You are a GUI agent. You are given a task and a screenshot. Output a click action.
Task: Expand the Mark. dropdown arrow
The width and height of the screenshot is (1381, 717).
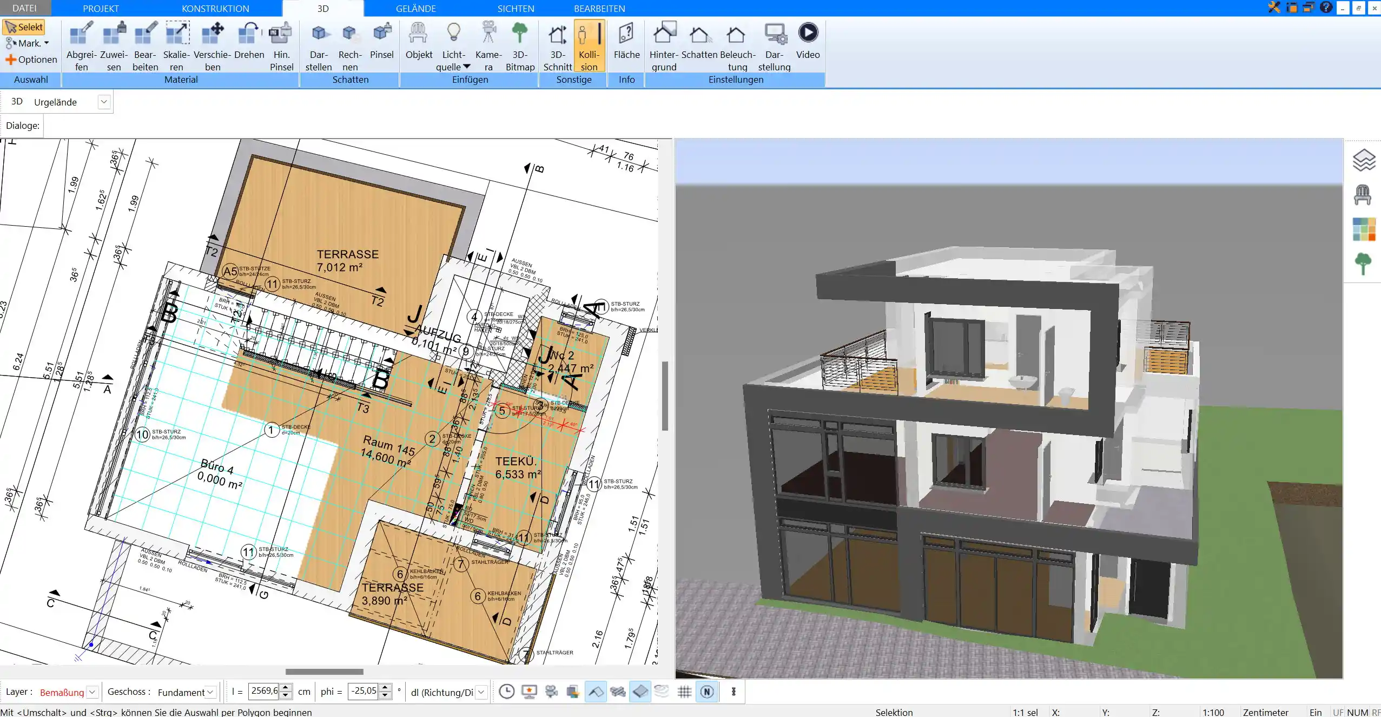(47, 43)
